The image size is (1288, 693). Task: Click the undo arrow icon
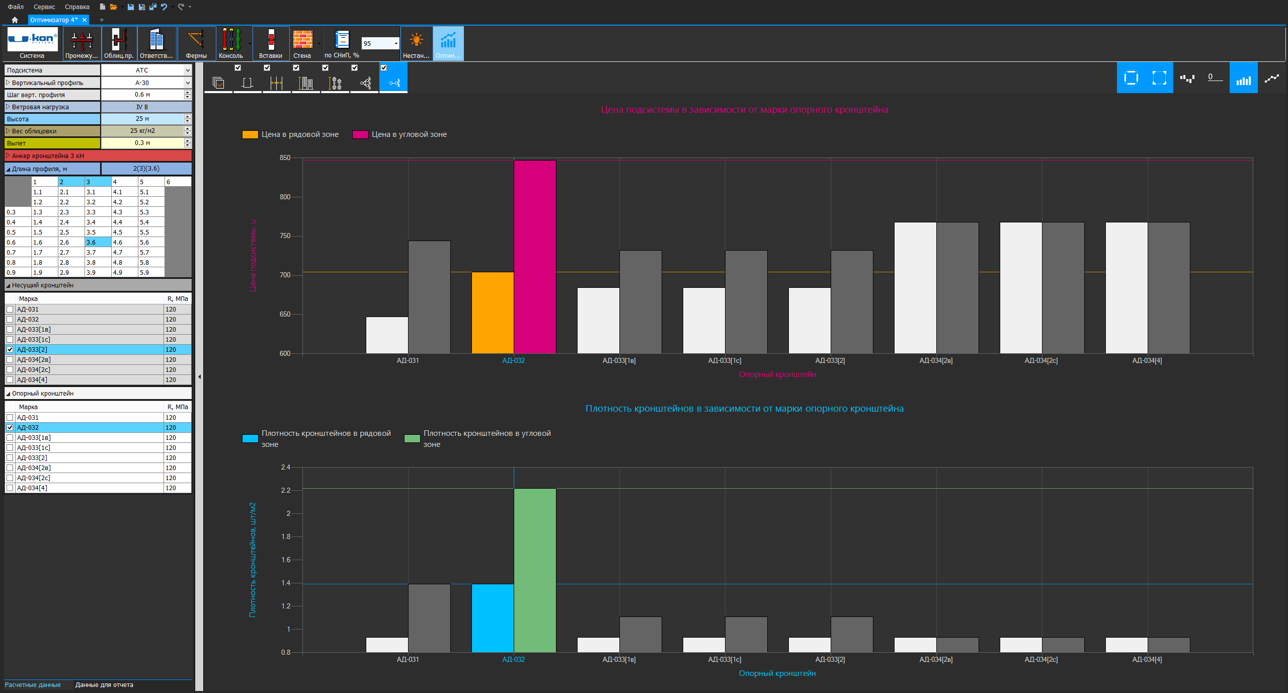tap(164, 7)
